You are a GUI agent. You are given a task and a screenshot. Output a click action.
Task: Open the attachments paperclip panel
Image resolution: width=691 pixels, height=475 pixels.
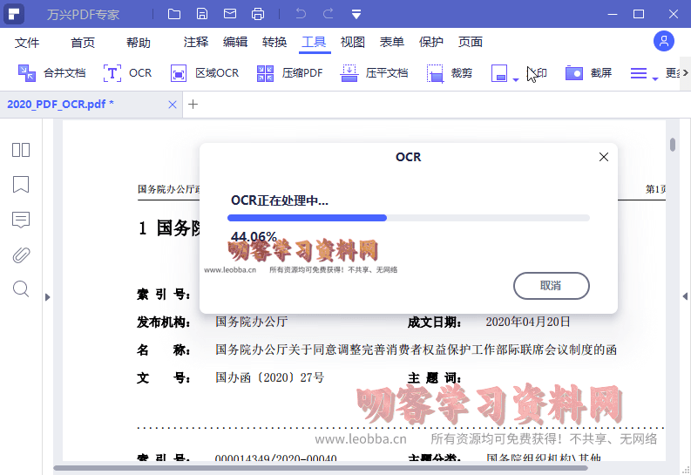21,254
